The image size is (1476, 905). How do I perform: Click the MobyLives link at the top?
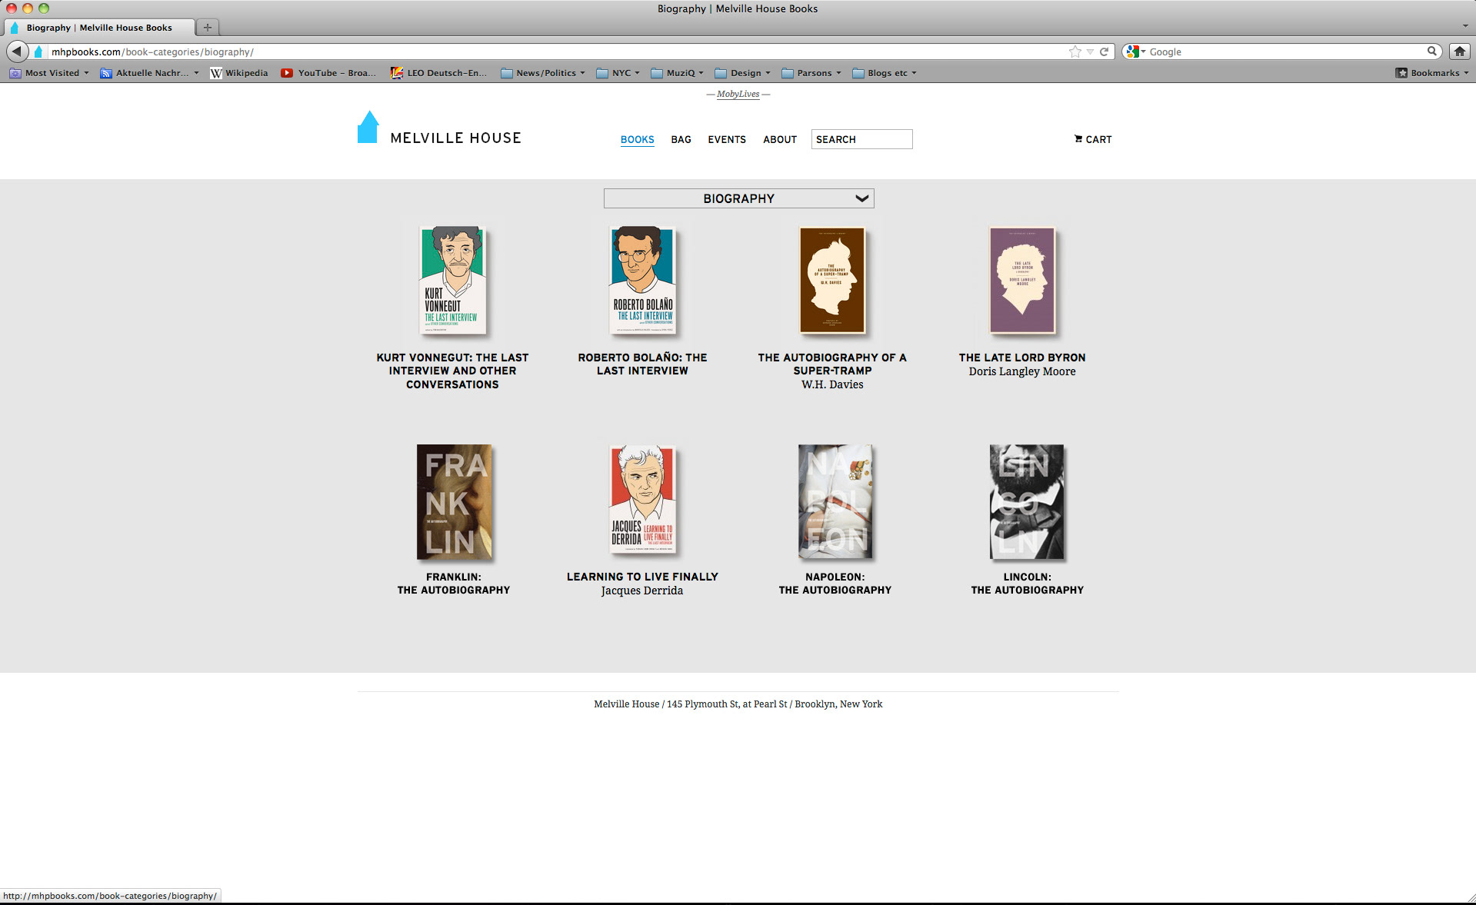point(738,94)
